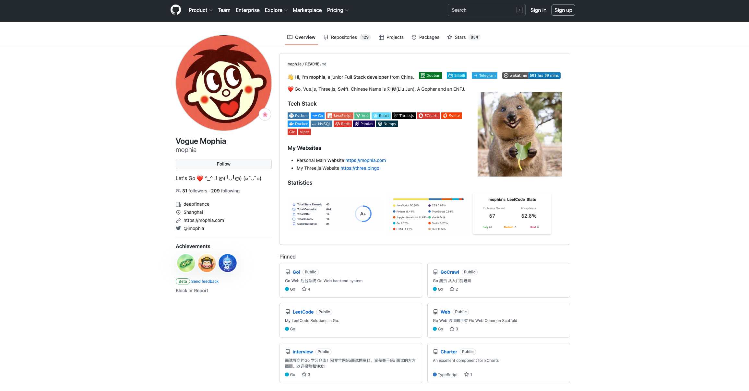Expand the Explore dropdown menu
This screenshot has height=391, width=749.
coord(276,10)
